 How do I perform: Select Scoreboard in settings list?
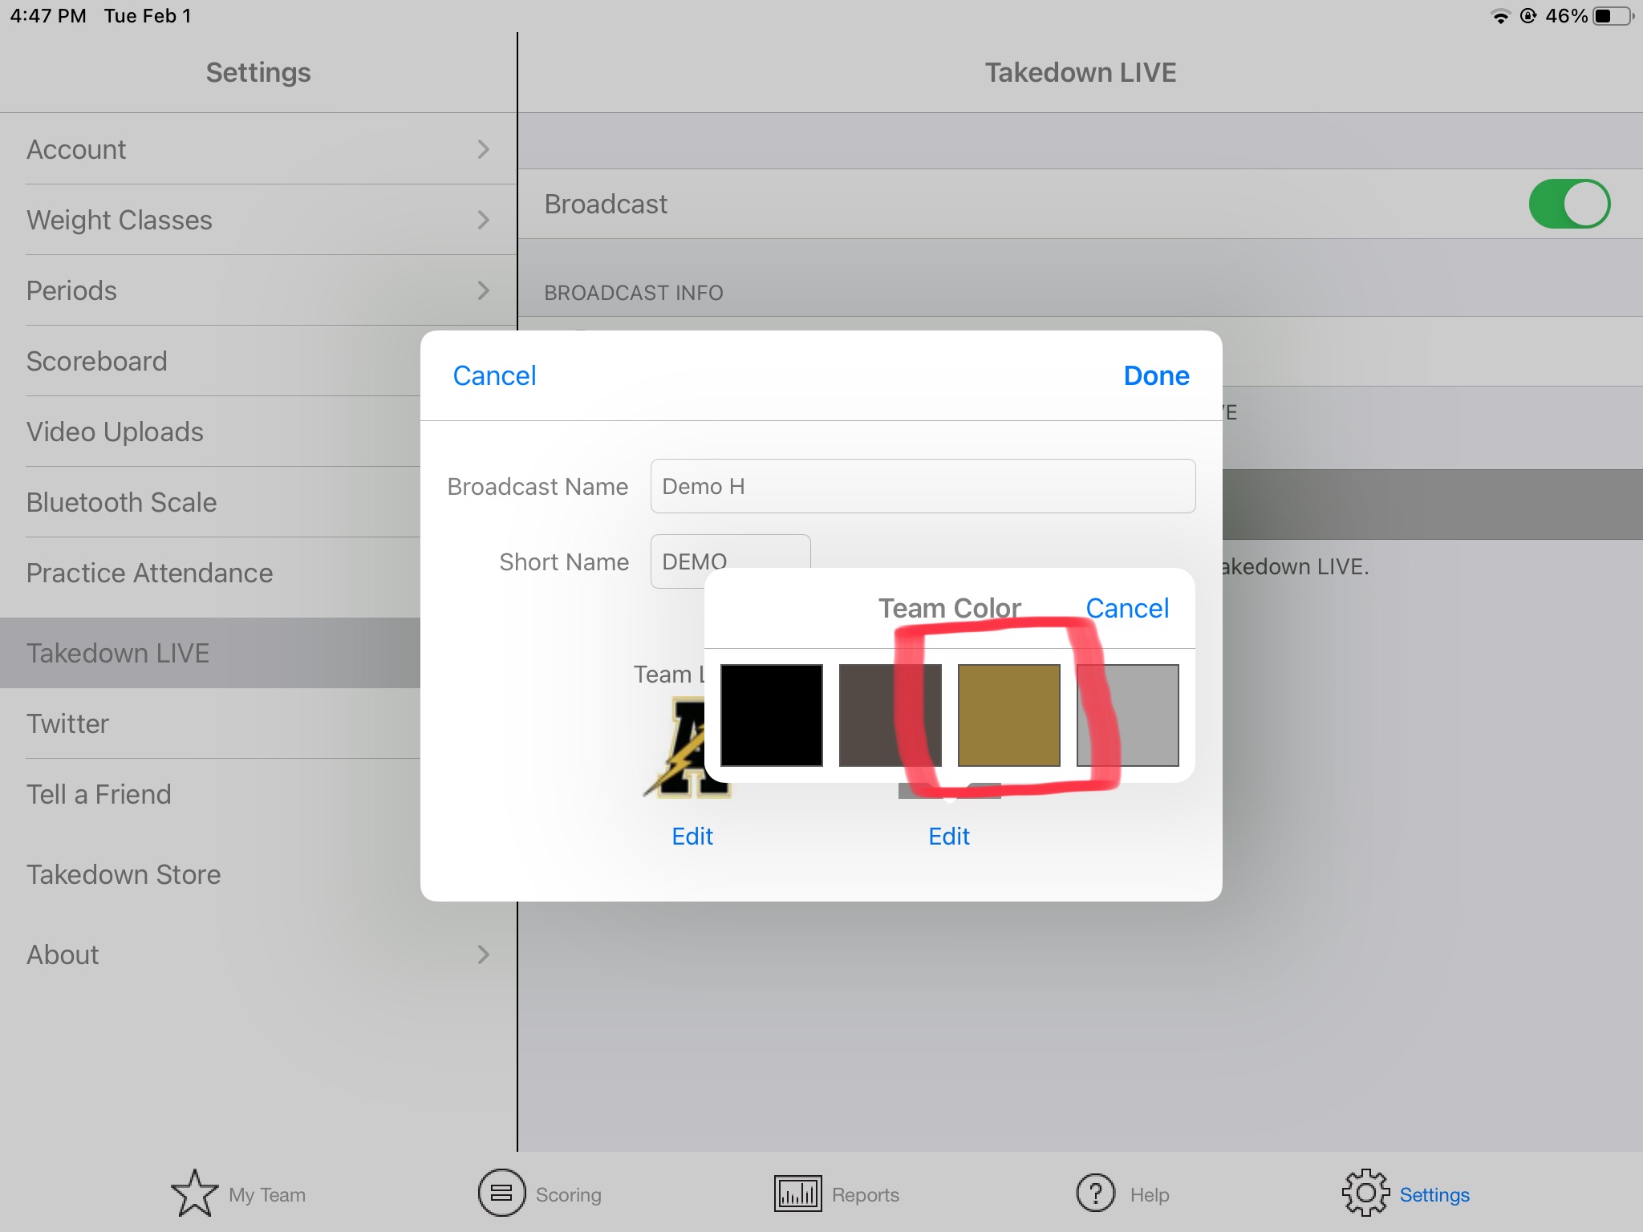tap(96, 361)
